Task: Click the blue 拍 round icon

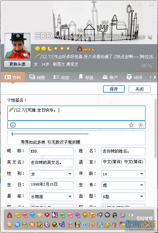Action: 17,224
